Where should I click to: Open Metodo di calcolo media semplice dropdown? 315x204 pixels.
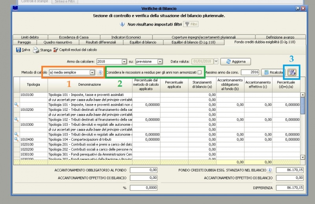click(92, 72)
